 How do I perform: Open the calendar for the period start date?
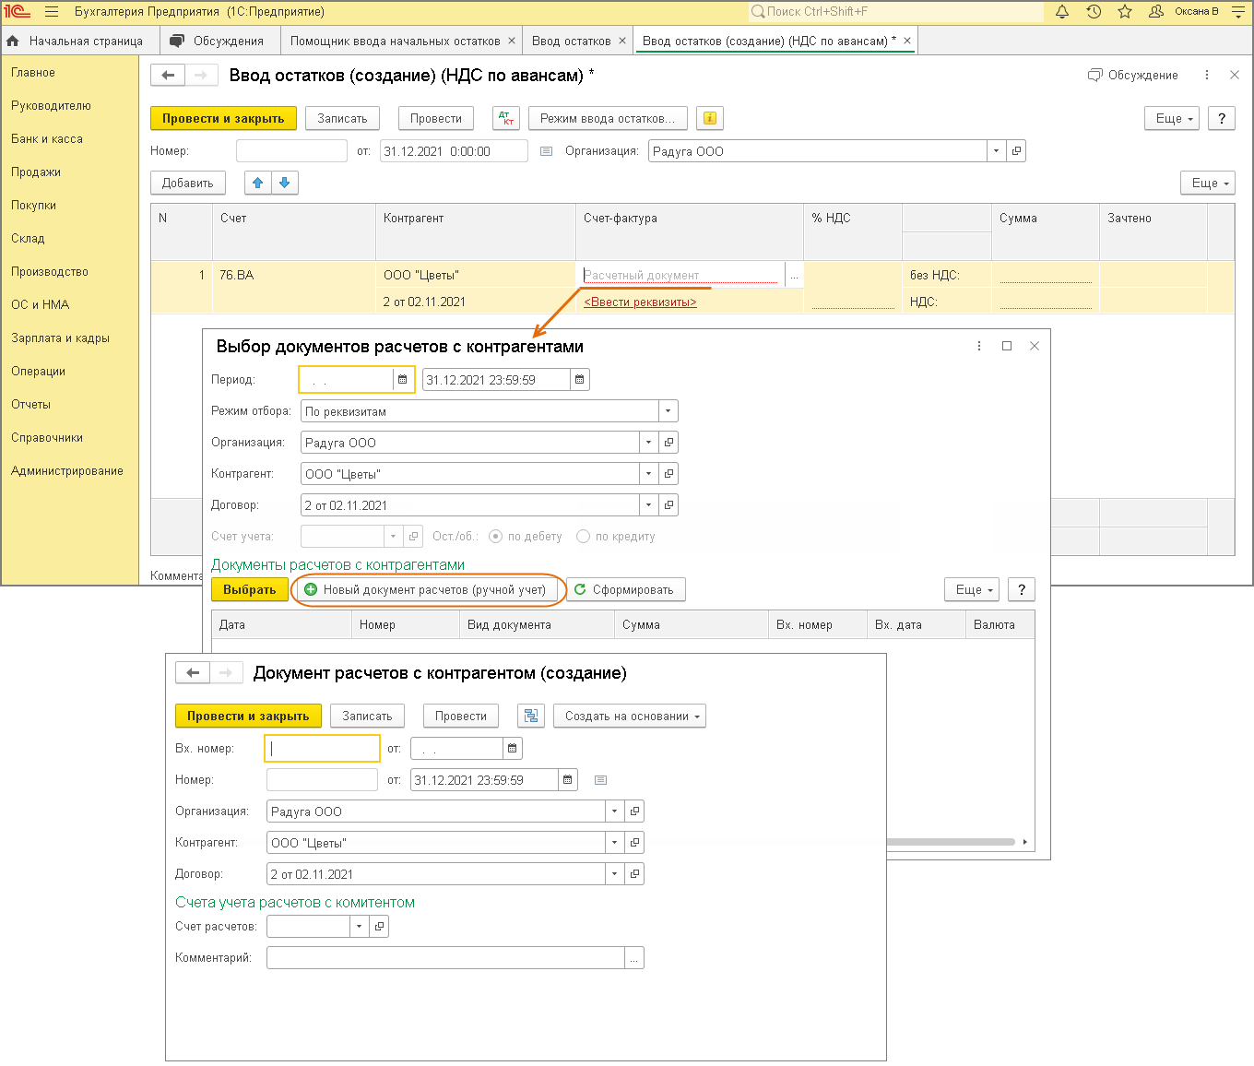pos(402,380)
